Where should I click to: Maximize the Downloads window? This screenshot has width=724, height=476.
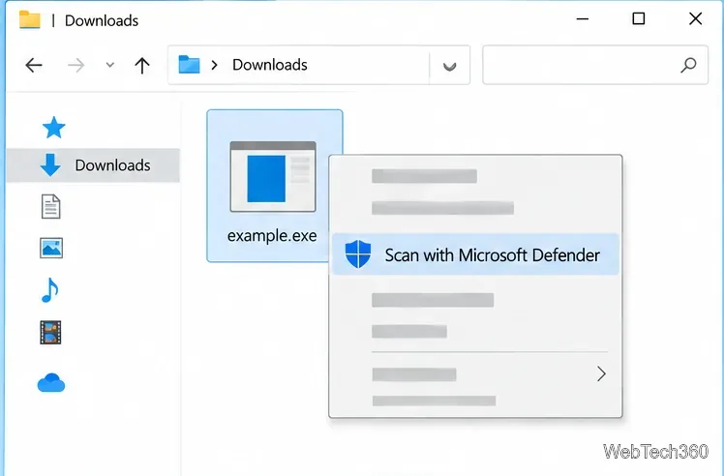[639, 18]
